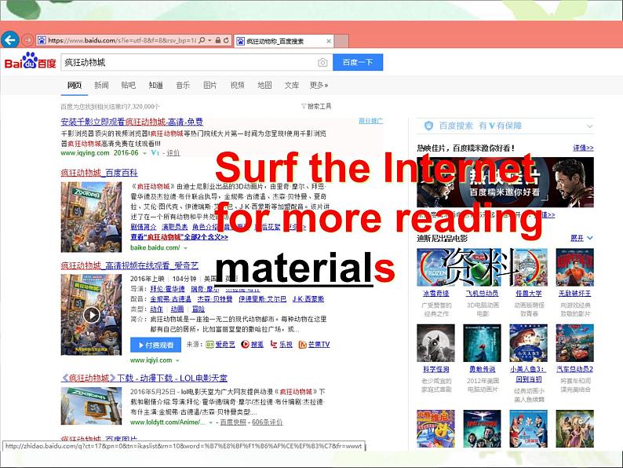Screen dimensions: 623x468
Task: Select the 音乐 tab
Action: point(183,85)
